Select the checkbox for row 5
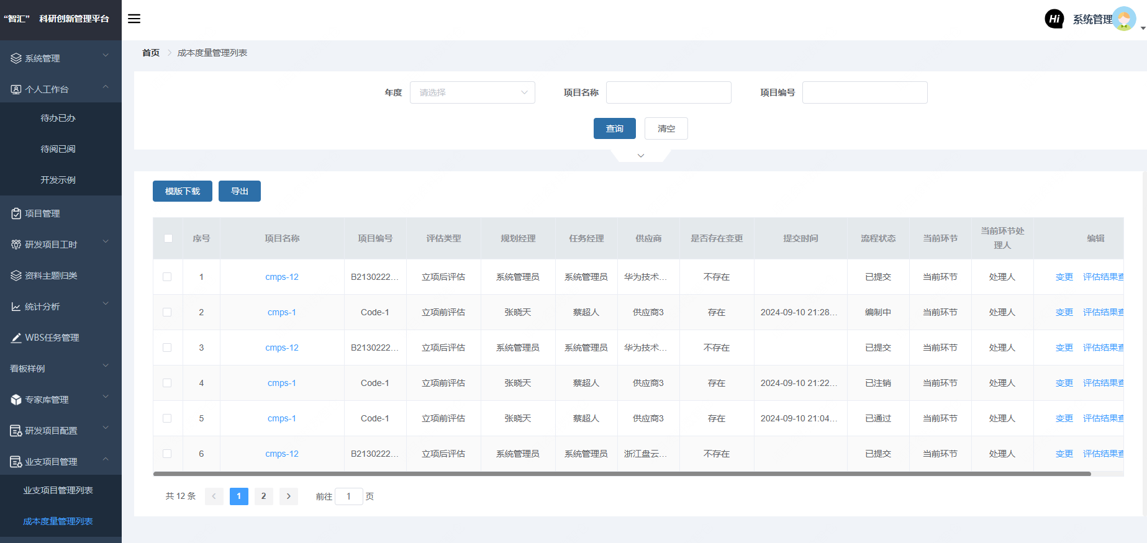 167,418
